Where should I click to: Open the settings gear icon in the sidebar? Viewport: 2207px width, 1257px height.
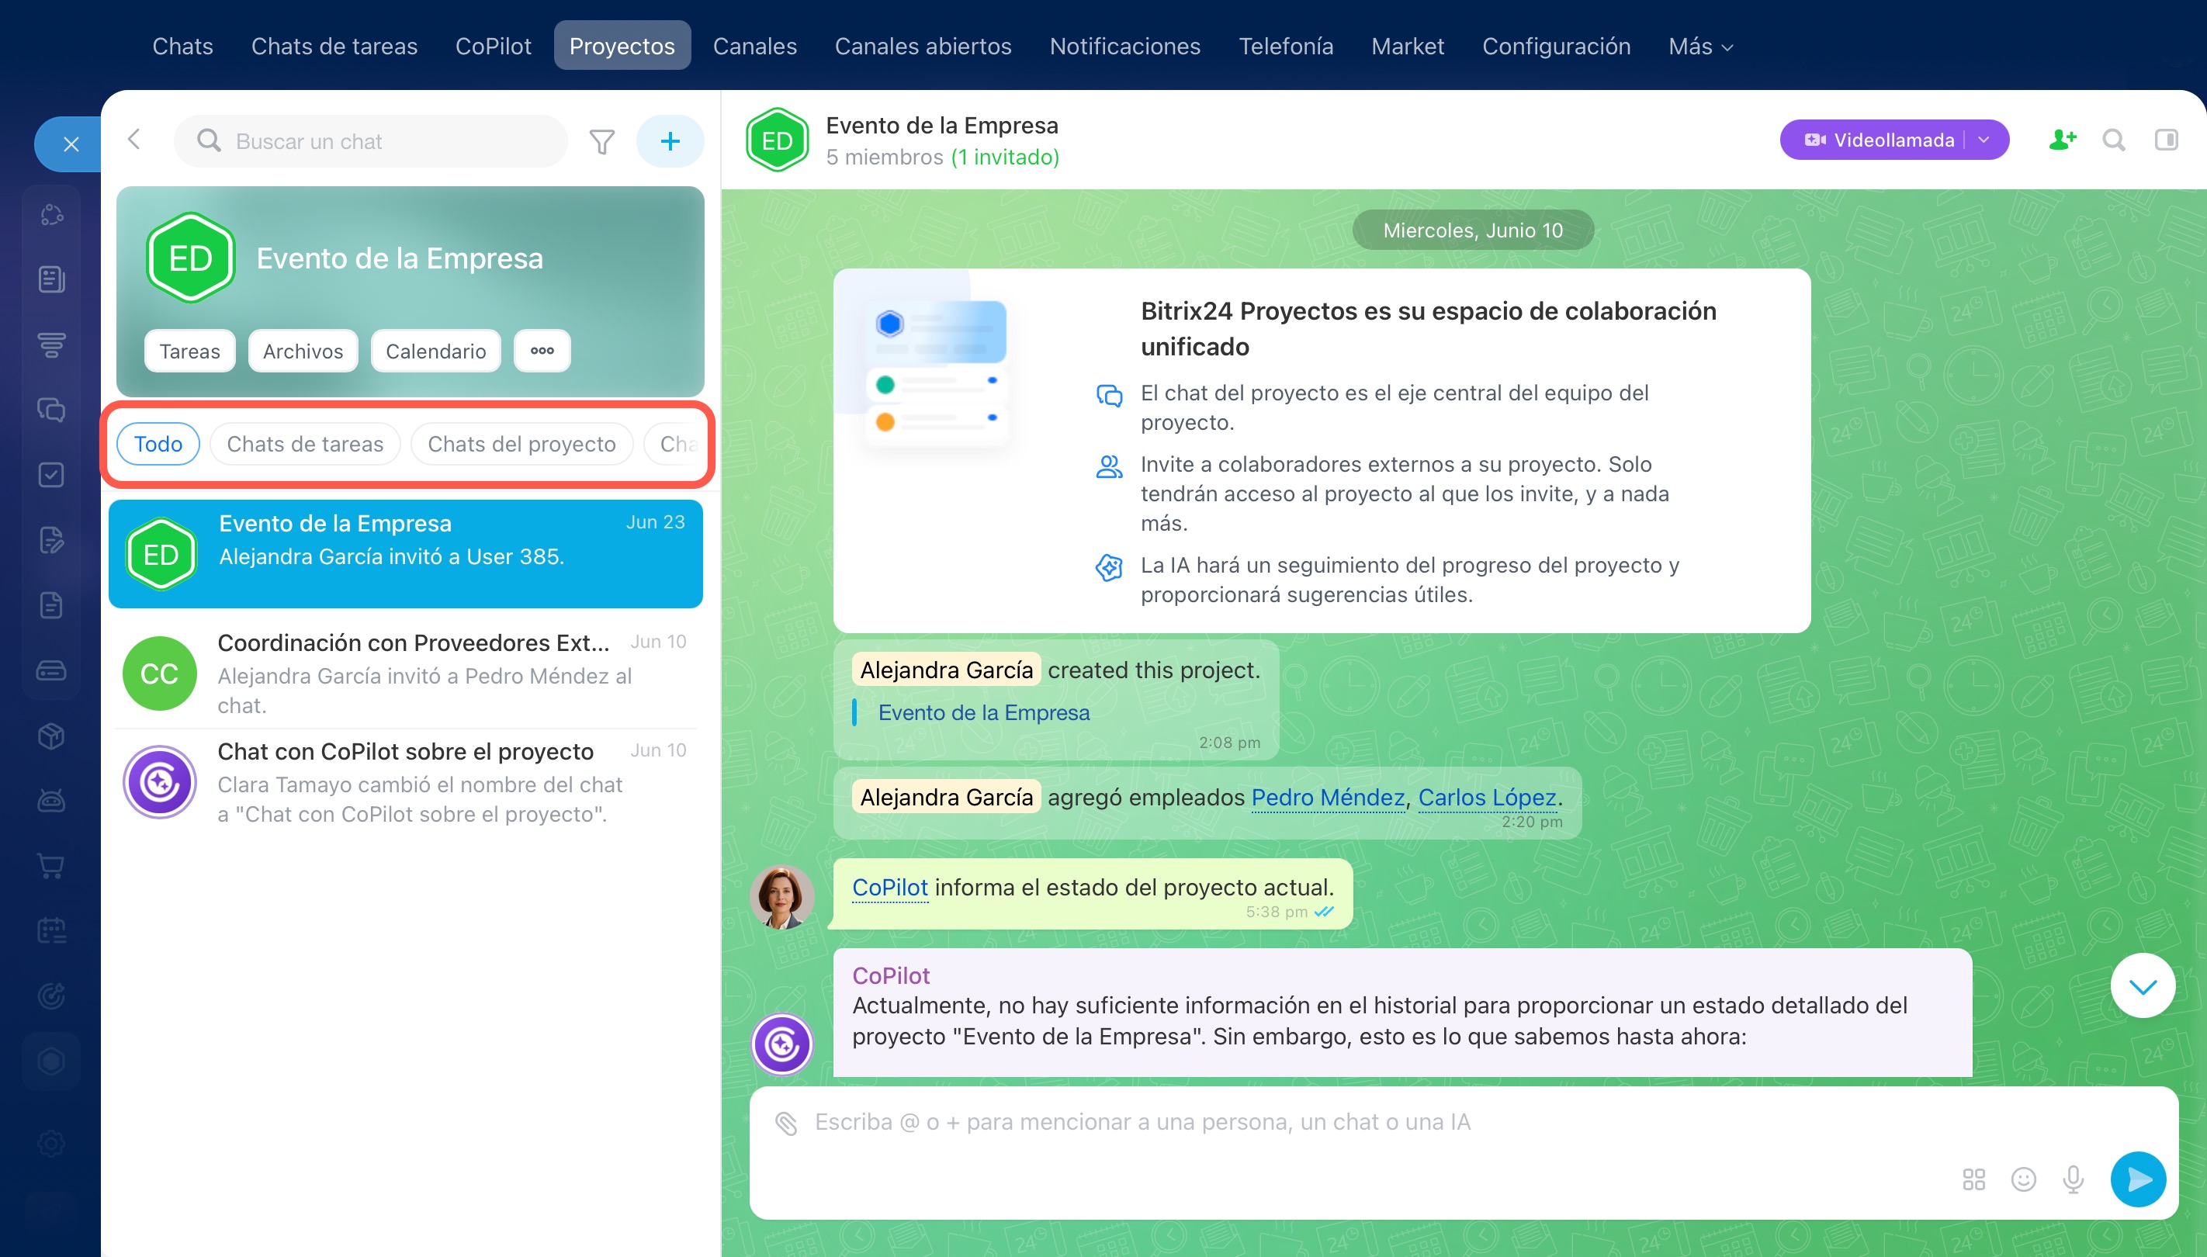[52, 1144]
